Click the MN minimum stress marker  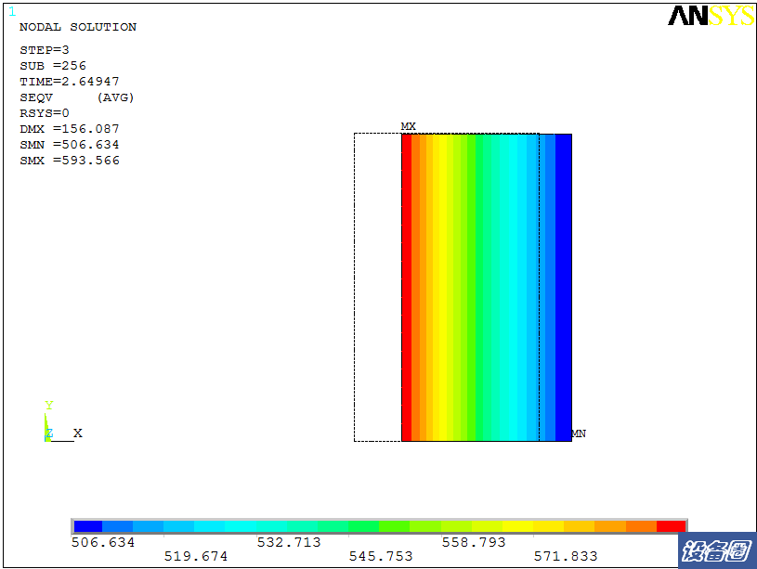pyautogui.click(x=578, y=433)
